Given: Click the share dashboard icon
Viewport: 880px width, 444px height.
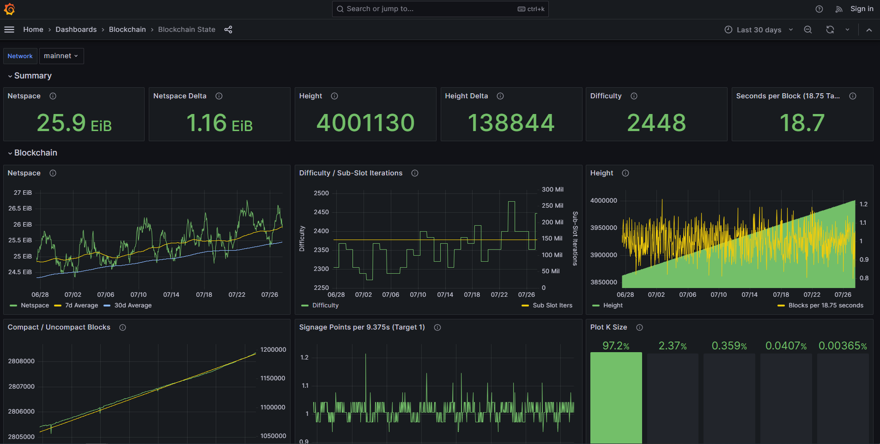Looking at the screenshot, I should point(228,30).
